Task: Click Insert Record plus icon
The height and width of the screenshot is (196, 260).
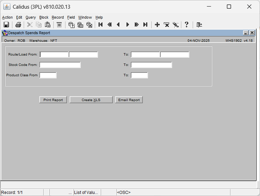Action: pos(157,24)
